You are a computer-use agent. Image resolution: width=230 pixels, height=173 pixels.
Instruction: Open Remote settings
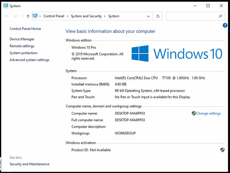pyautogui.click(x=22, y=46)
